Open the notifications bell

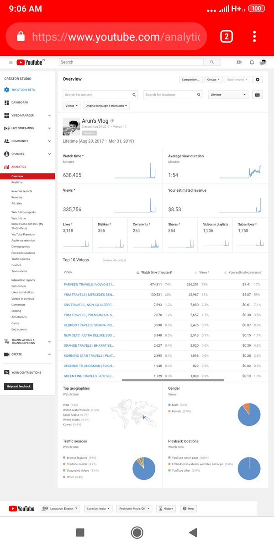pyautogui.click(x=252, y=62)
